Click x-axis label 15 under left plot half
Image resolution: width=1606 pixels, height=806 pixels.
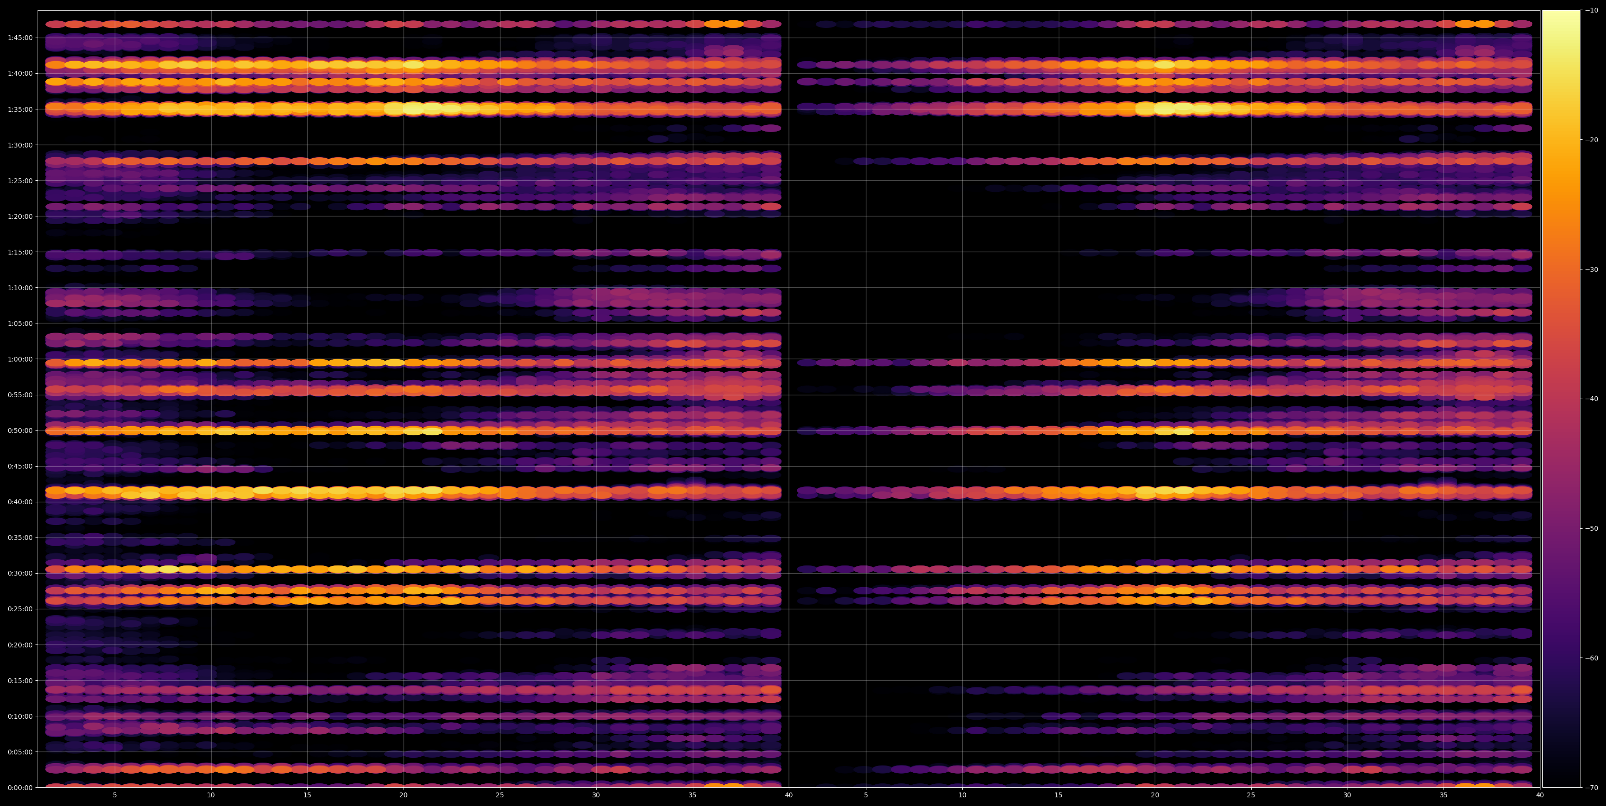(x=307, y=795)
